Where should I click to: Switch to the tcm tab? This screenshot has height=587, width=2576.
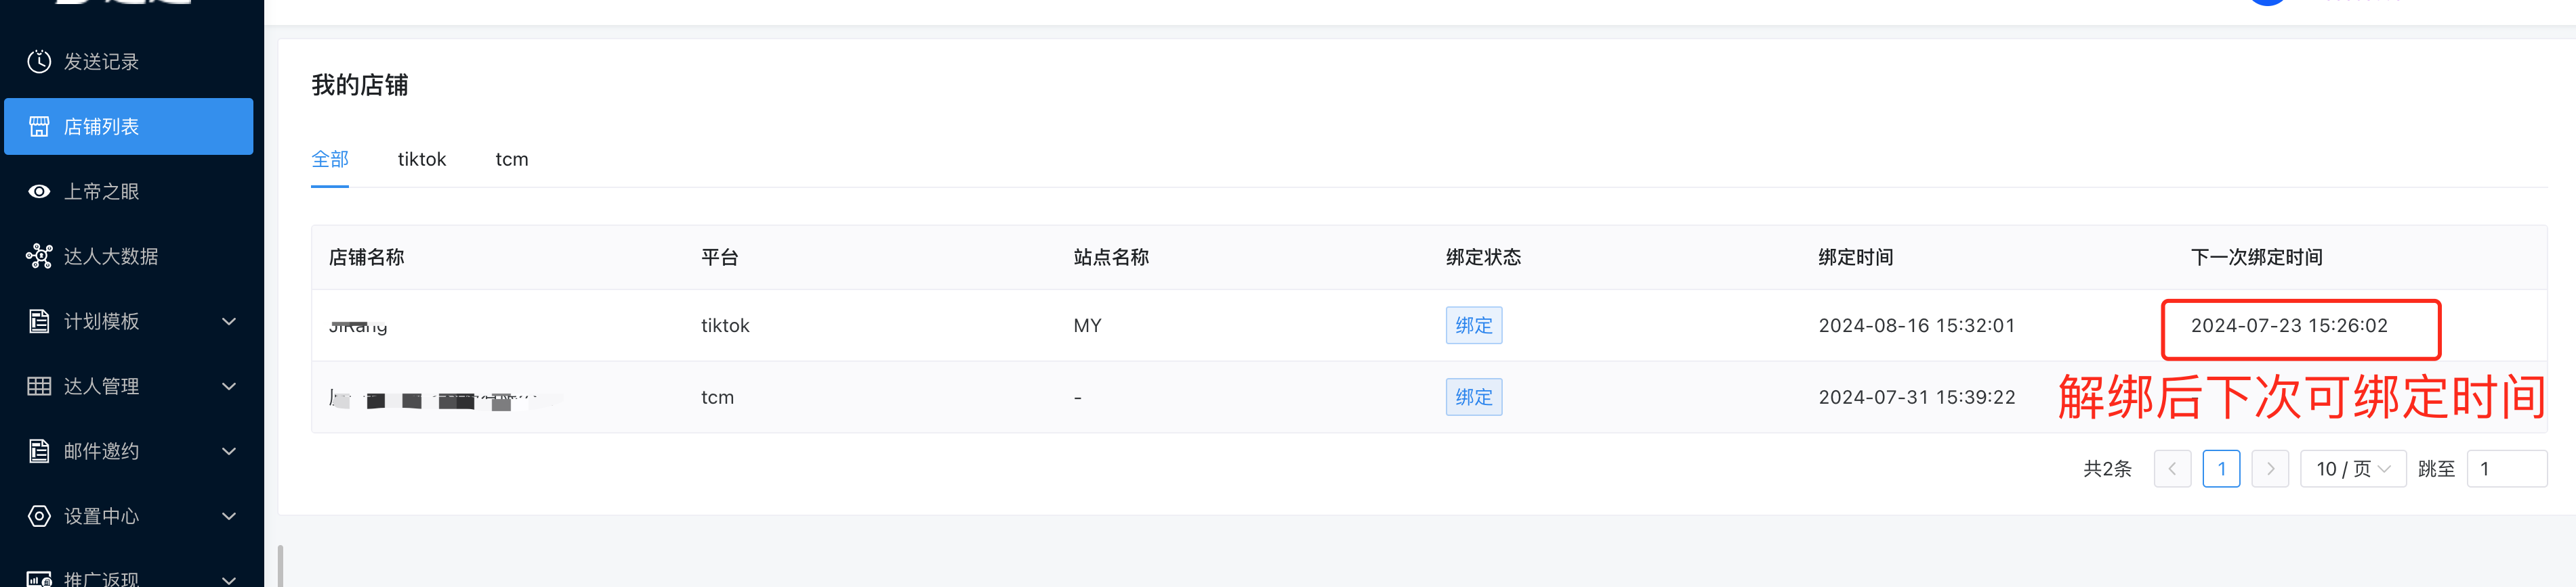tap(512, 160)
